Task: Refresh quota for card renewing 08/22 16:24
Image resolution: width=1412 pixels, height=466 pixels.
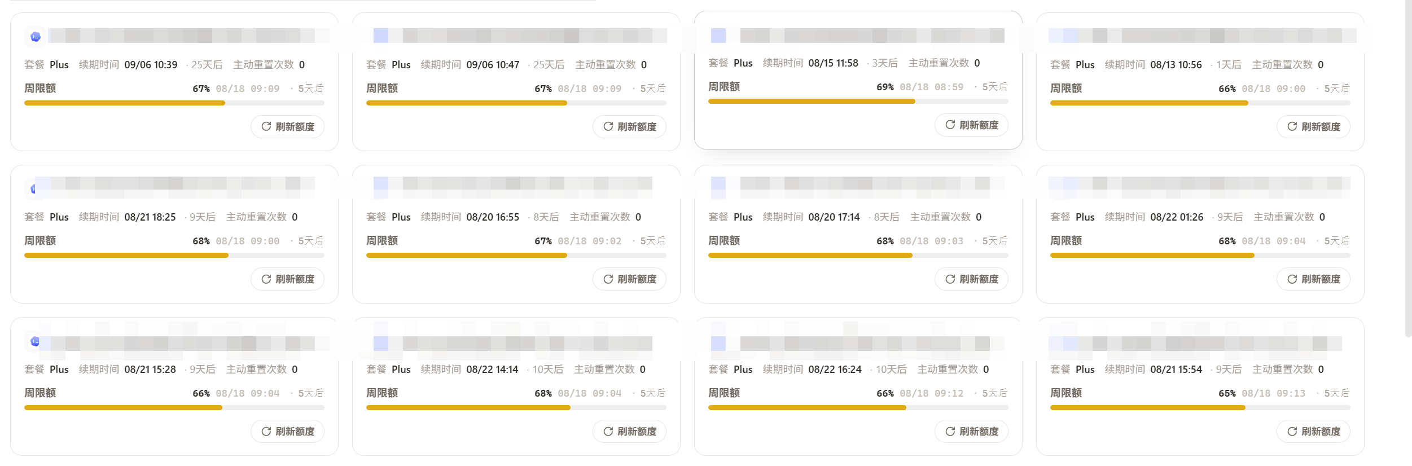Action: [971, 431]
